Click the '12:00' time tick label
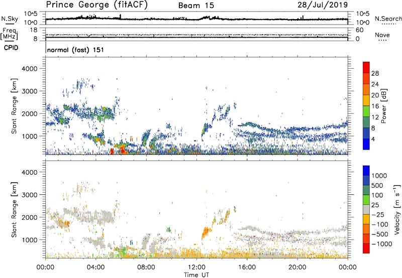 tap(196, 267)
